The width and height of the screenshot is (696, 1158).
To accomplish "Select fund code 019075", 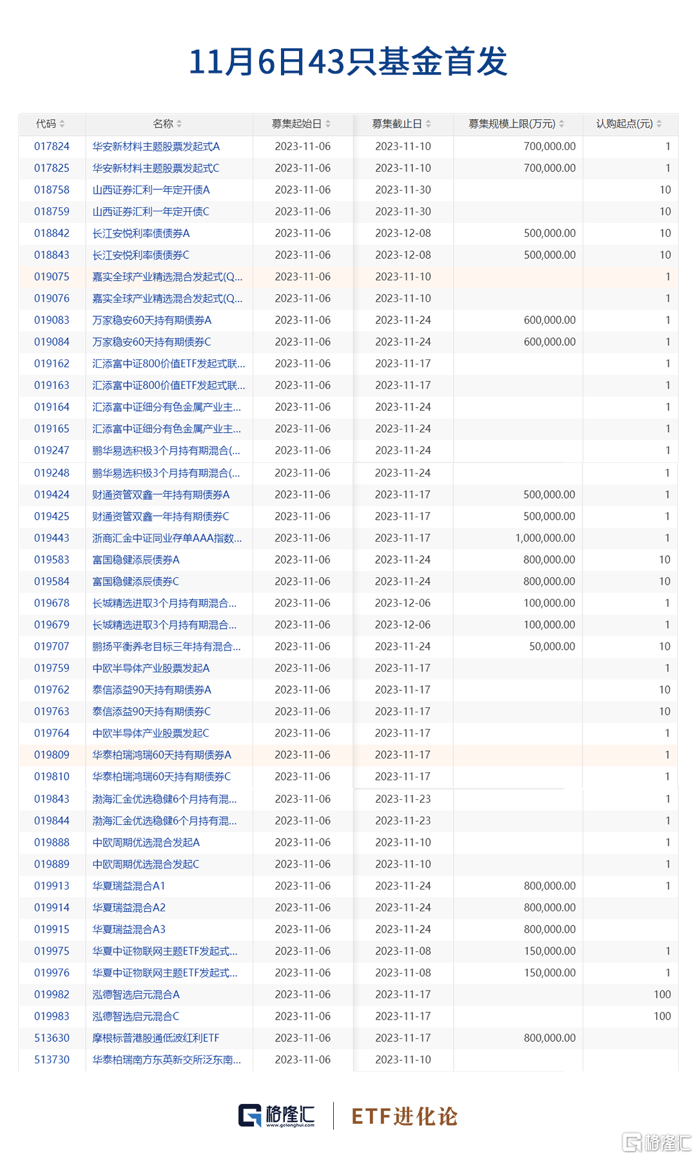I will tap(52, 277).
